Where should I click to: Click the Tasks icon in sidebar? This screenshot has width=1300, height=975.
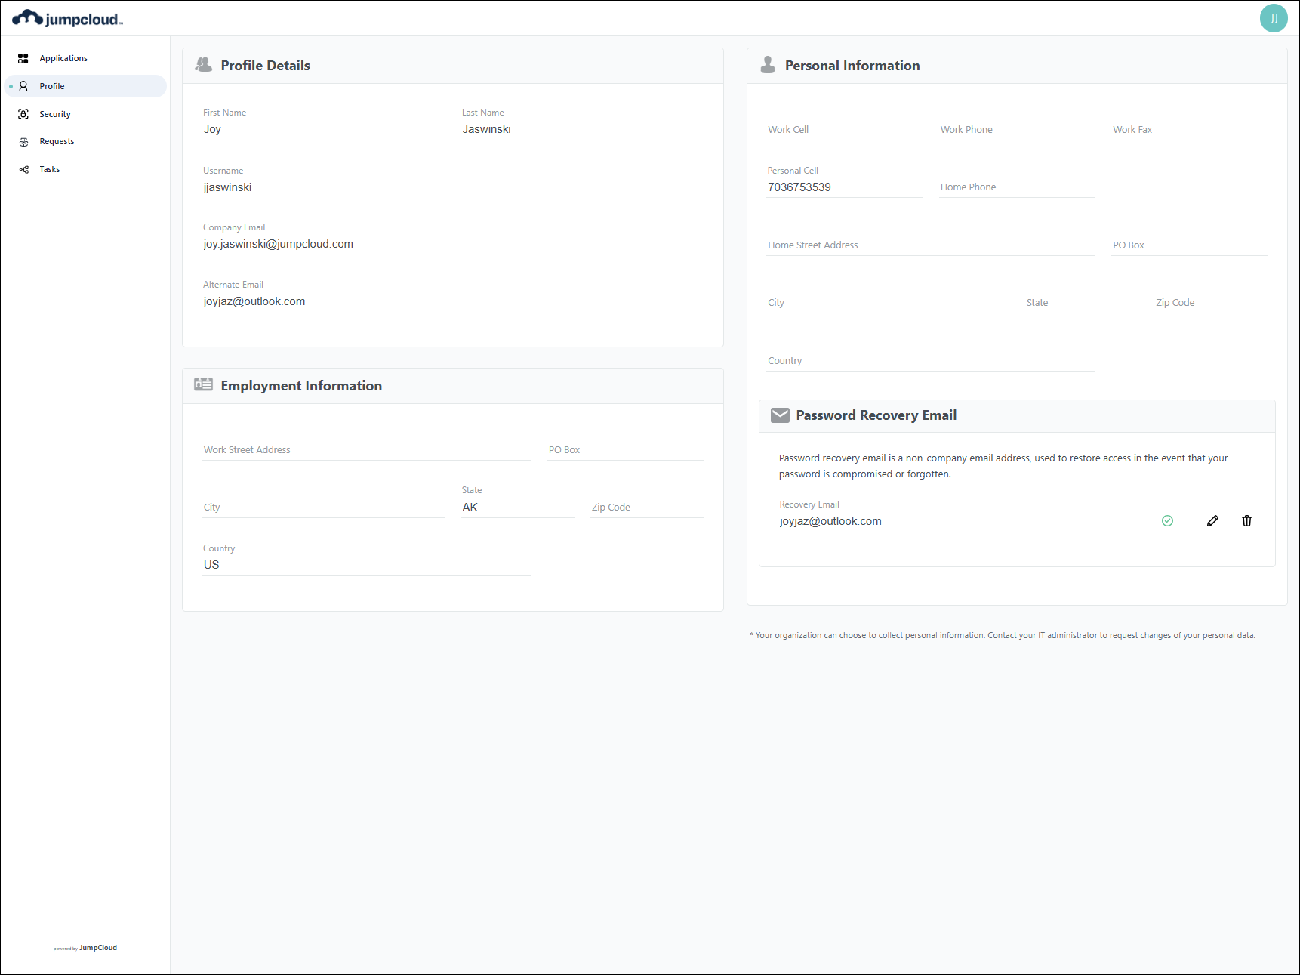click(23, 170)
